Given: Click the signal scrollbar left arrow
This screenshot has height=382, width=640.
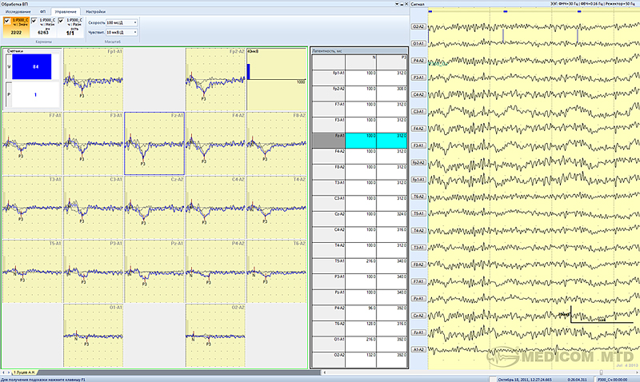Looking at the screenshot, I should point(325,372).
